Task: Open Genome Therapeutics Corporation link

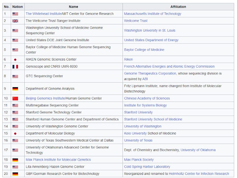Action: point(150,73)
